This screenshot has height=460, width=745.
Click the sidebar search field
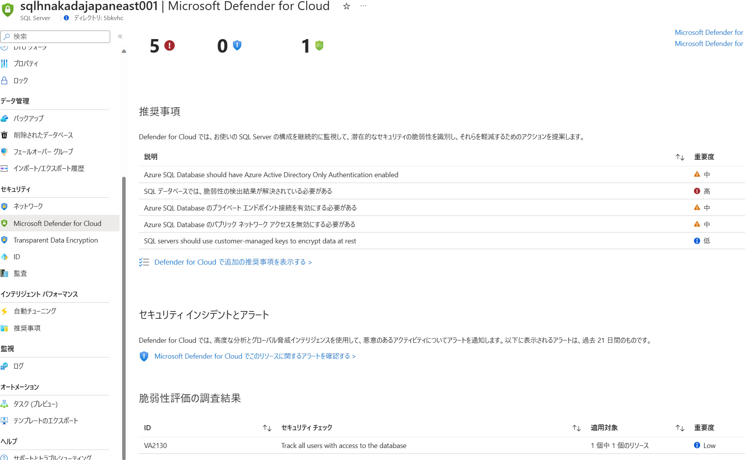pyautogui.click(x=55, y=36)
